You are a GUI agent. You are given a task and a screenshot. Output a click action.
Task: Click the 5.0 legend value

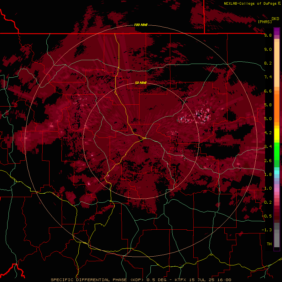pos(268,119)
